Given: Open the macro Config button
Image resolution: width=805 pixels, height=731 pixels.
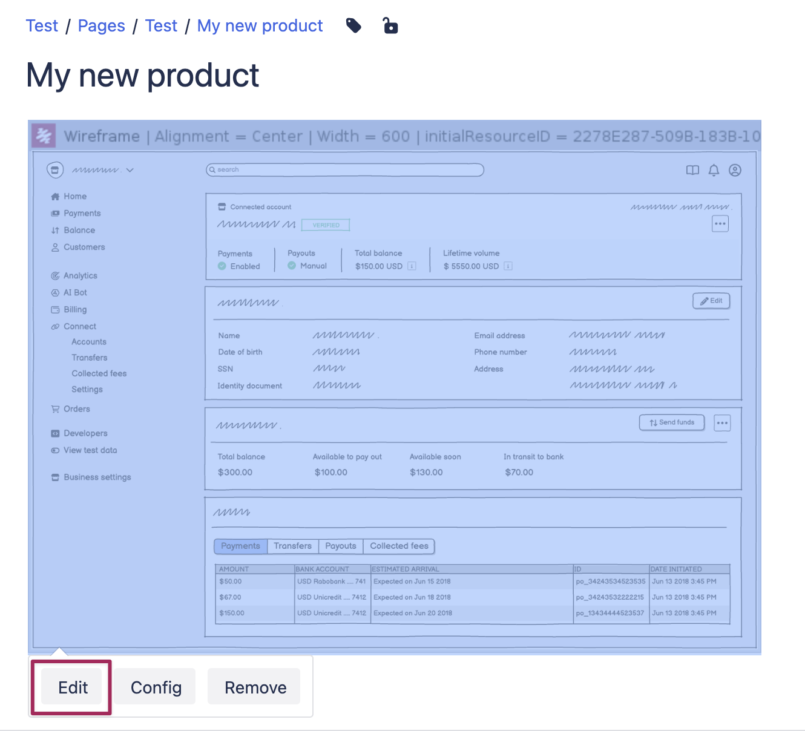Looking at the screenshot, I should [156, 687].
